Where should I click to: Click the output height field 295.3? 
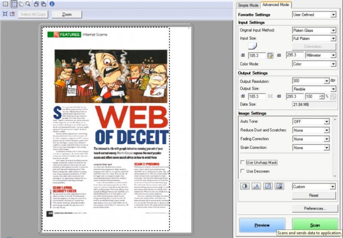[x=295, y=96]
